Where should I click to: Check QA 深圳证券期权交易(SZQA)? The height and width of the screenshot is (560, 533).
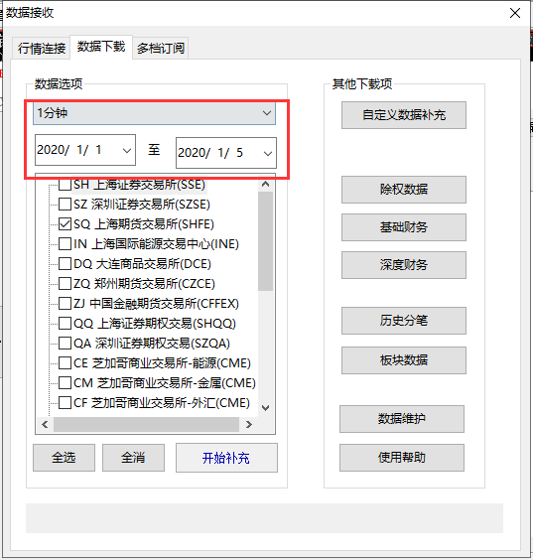click(65, 344)
